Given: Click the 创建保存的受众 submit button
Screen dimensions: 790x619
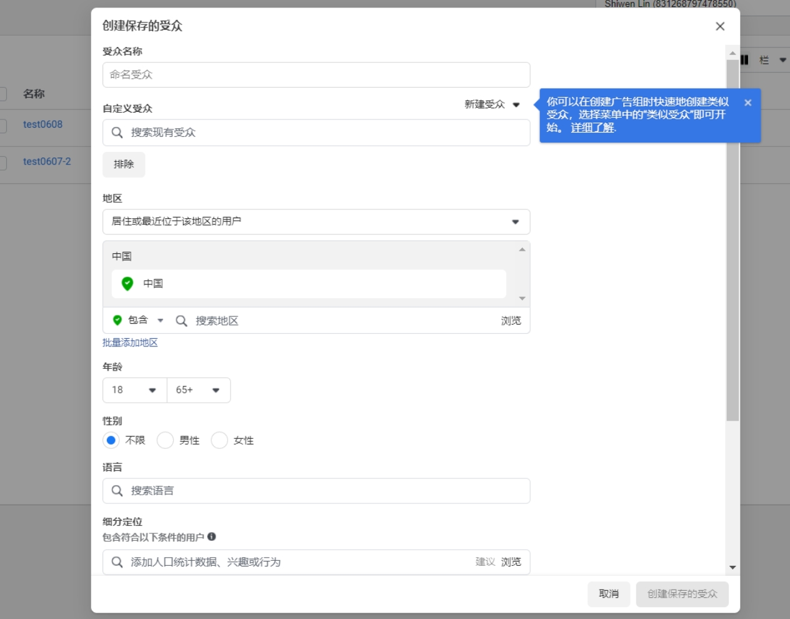Looking at the screenshot, I should (x=682, y=594).
